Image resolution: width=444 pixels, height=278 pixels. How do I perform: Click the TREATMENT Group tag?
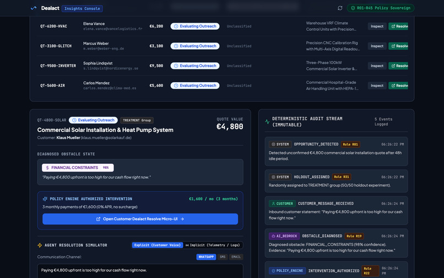coord(137,120)
